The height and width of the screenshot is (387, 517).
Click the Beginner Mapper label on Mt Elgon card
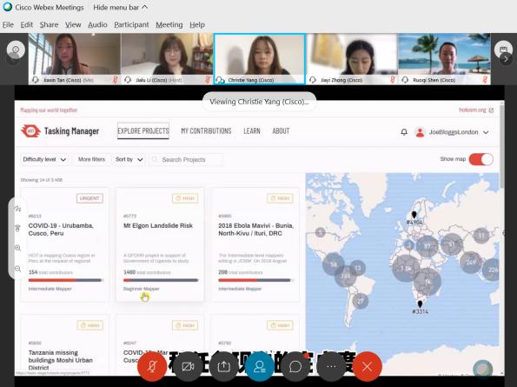click(141, 289)
